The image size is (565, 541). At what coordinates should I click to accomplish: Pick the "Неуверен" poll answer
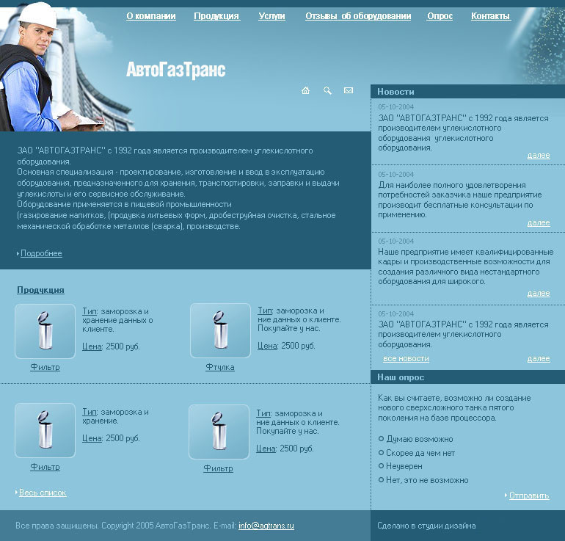pos(382,465)
